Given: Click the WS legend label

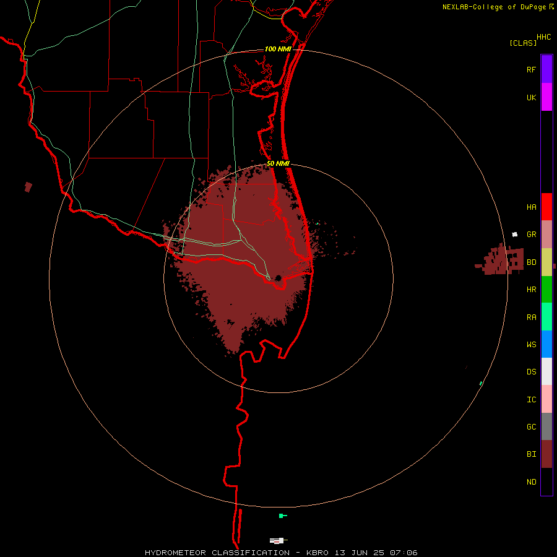Looking at the screenshot, I should pos(531,344).
